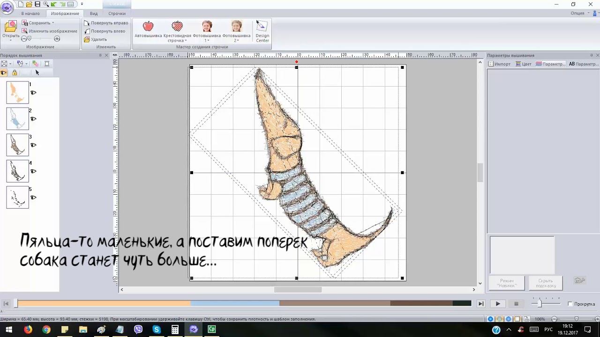Screen dimensions: 600x337
Task: Rotate image with Повернуть вправо
Action: tap(106, 23)
